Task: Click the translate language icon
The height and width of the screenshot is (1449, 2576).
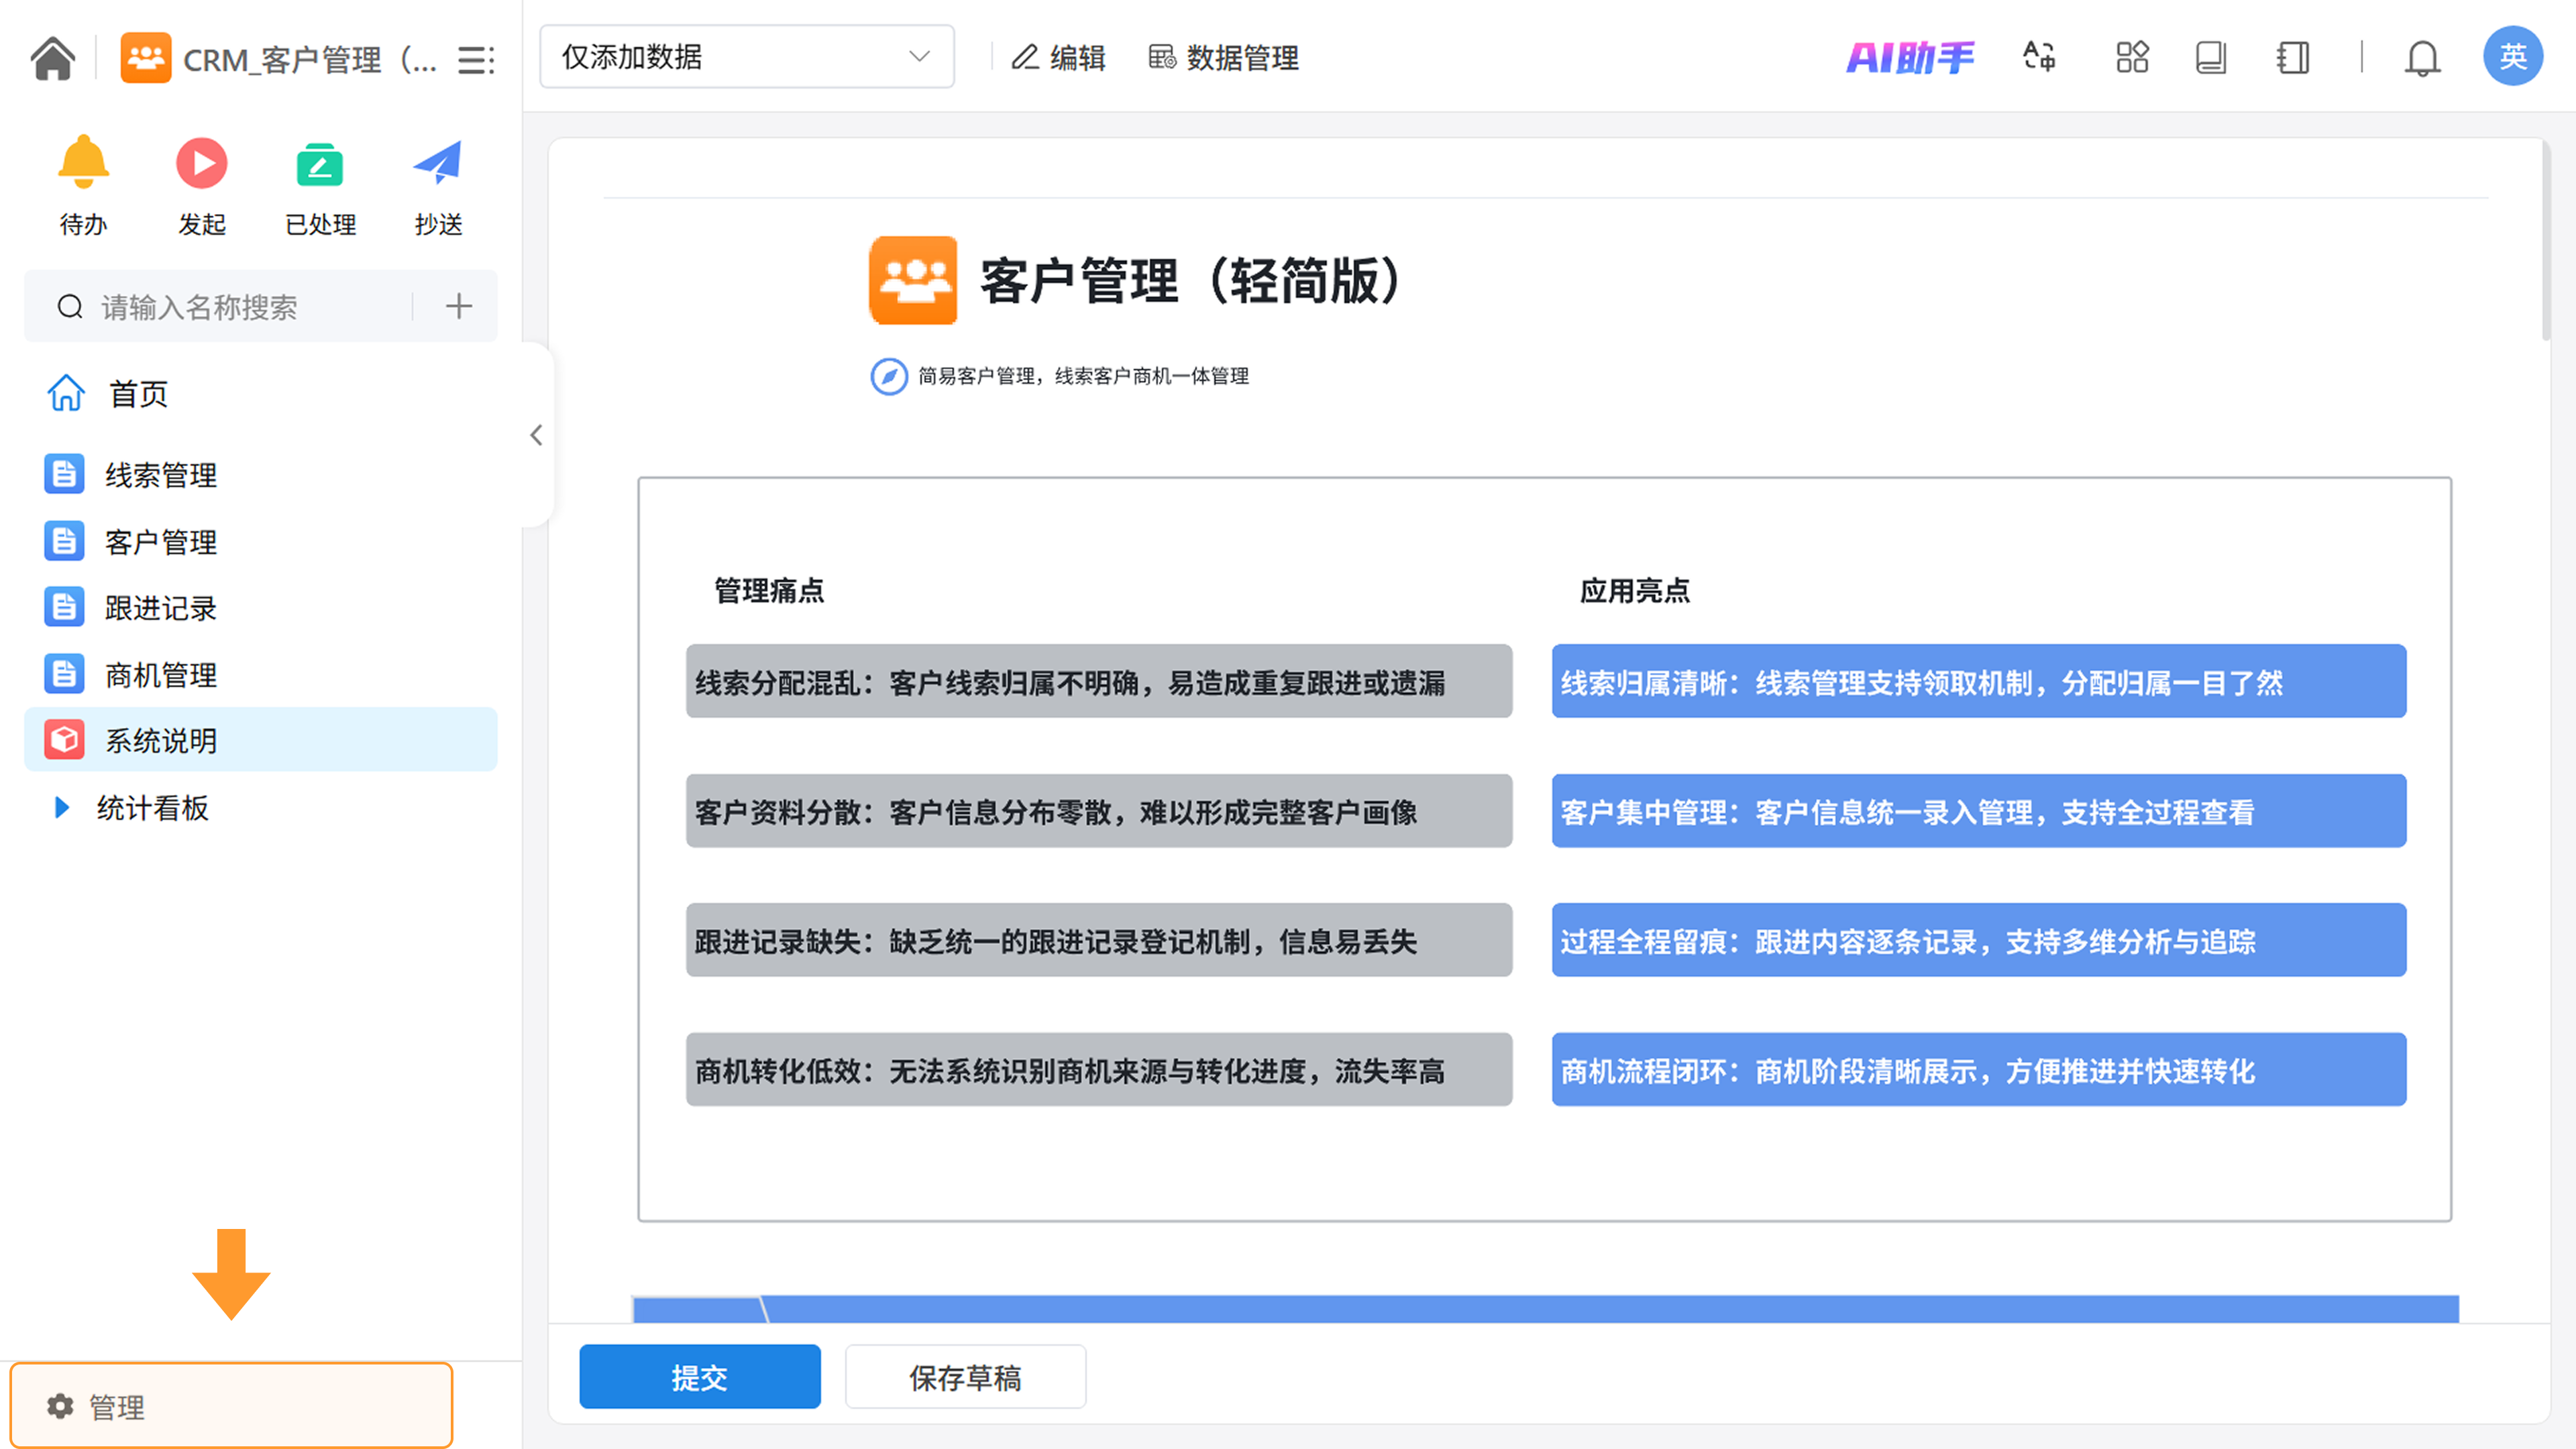Action: [x=2039, y=57]
